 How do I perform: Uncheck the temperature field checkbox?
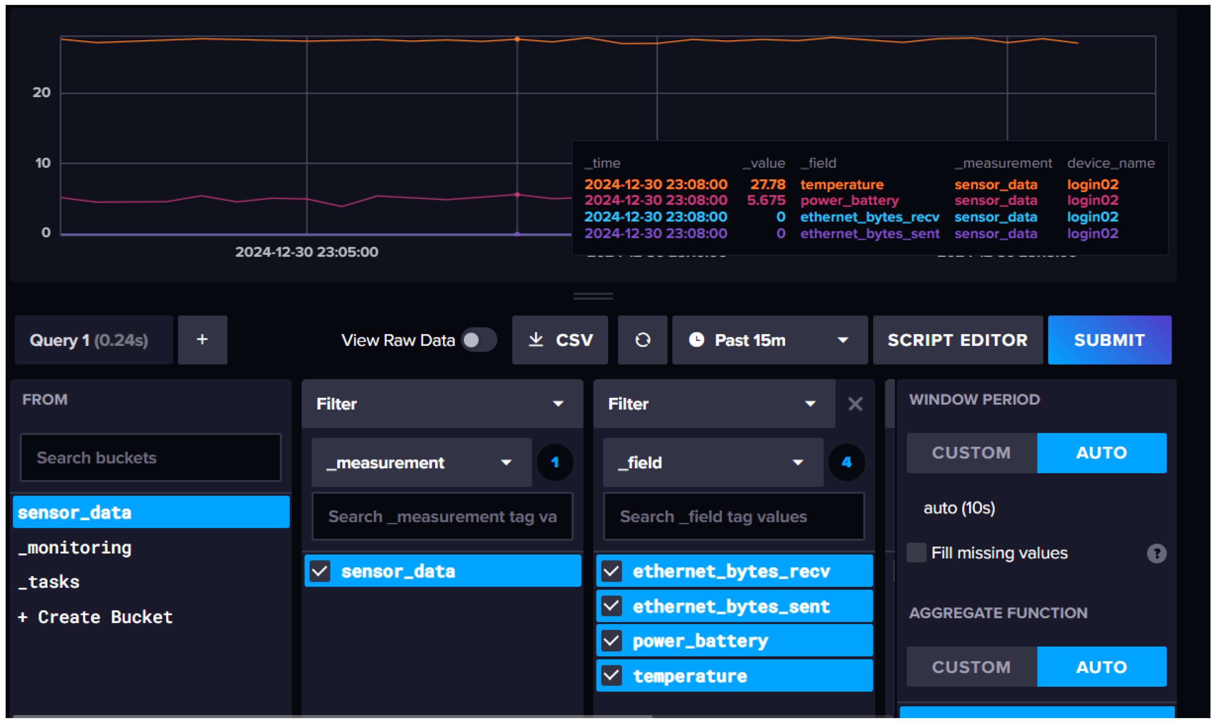pyautogui.click(x=611, y=676)
